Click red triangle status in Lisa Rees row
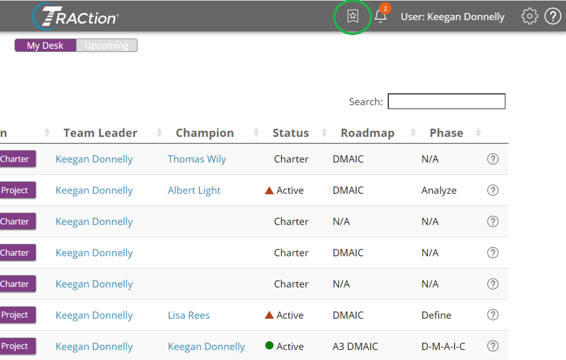The height and width of the screenshot is (360, 566). pyautogui.click(x=269, y=315)
